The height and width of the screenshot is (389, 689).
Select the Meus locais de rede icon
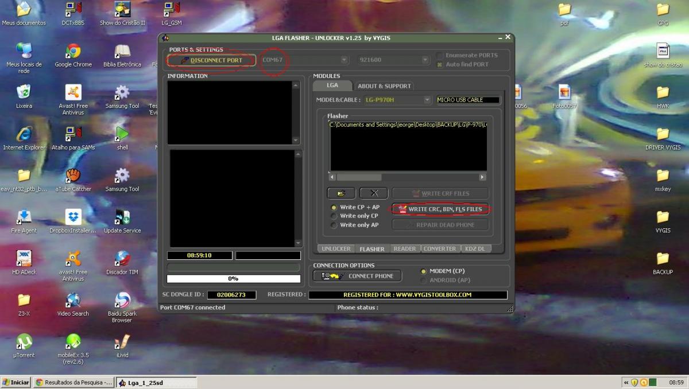pos(24,58)
